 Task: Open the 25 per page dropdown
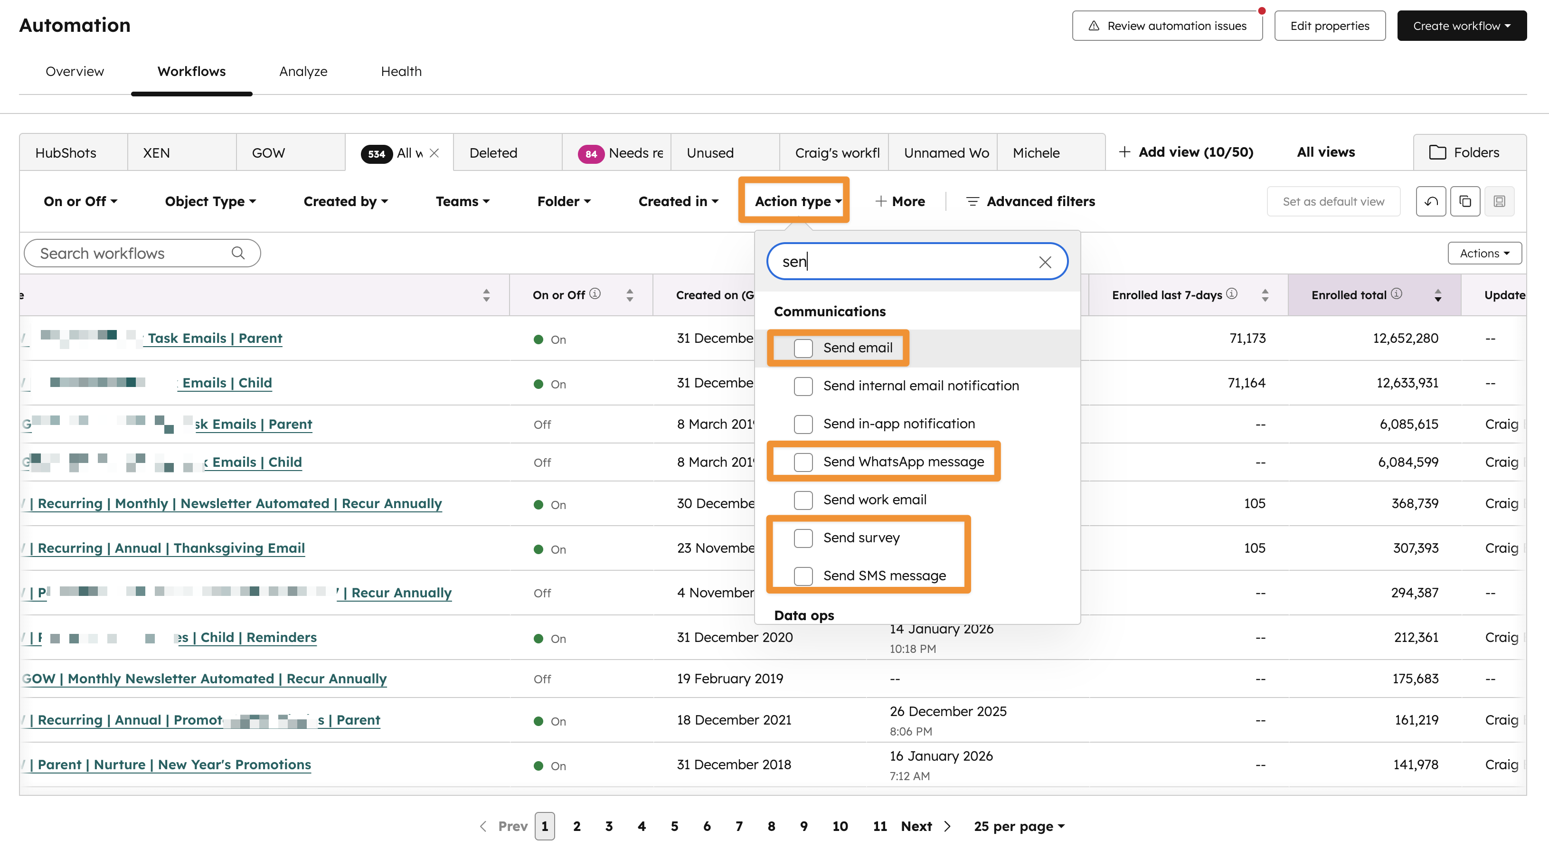click(1019, 826)
